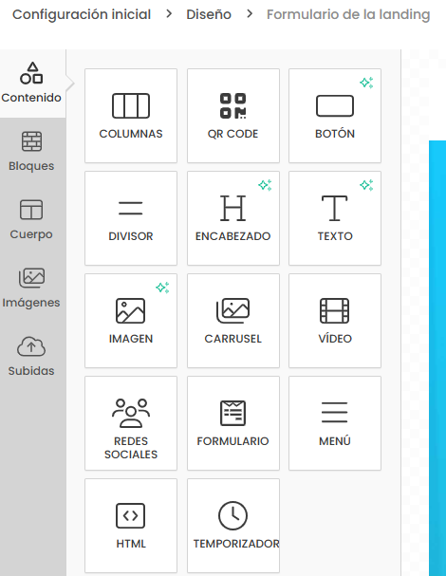Select the Texto block
Viewport: 446px width, 576px height.
pyautogui.click(x=335, y=218)
